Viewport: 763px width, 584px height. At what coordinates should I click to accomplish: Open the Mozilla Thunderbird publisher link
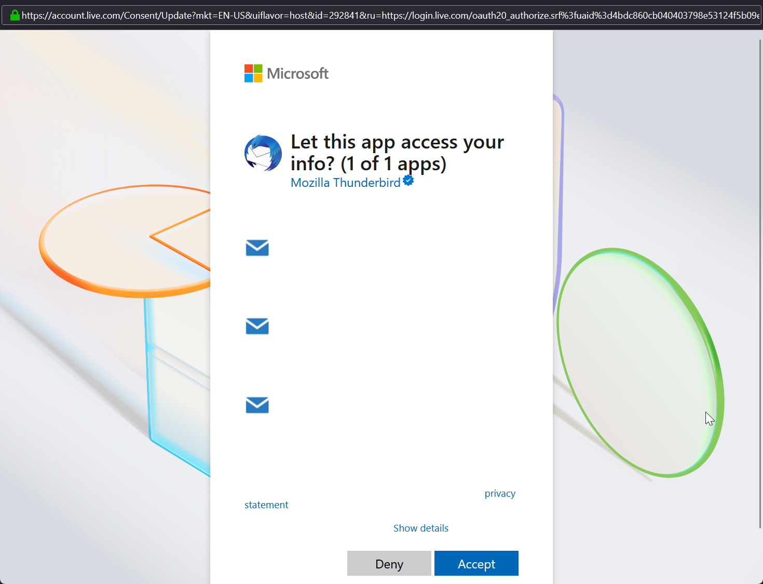click(346, 183)
